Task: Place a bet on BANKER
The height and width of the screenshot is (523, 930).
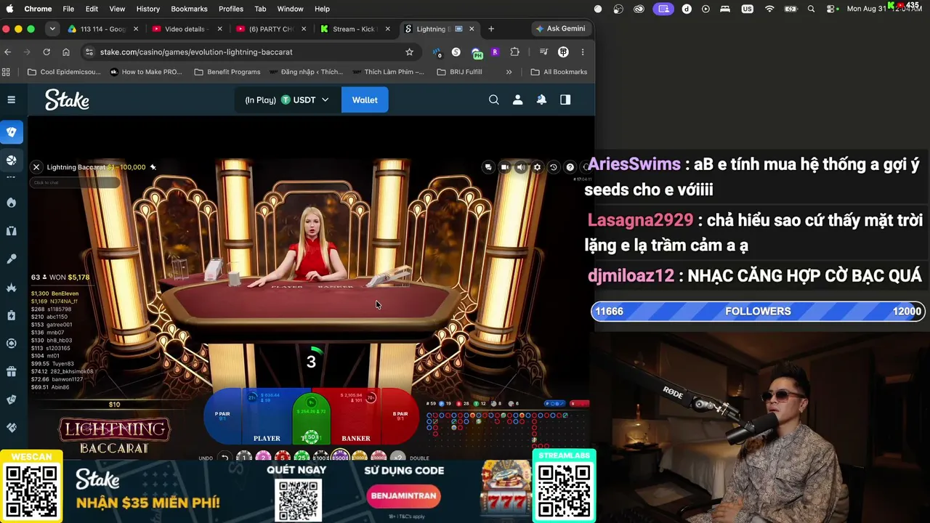Action: [356, 418]
